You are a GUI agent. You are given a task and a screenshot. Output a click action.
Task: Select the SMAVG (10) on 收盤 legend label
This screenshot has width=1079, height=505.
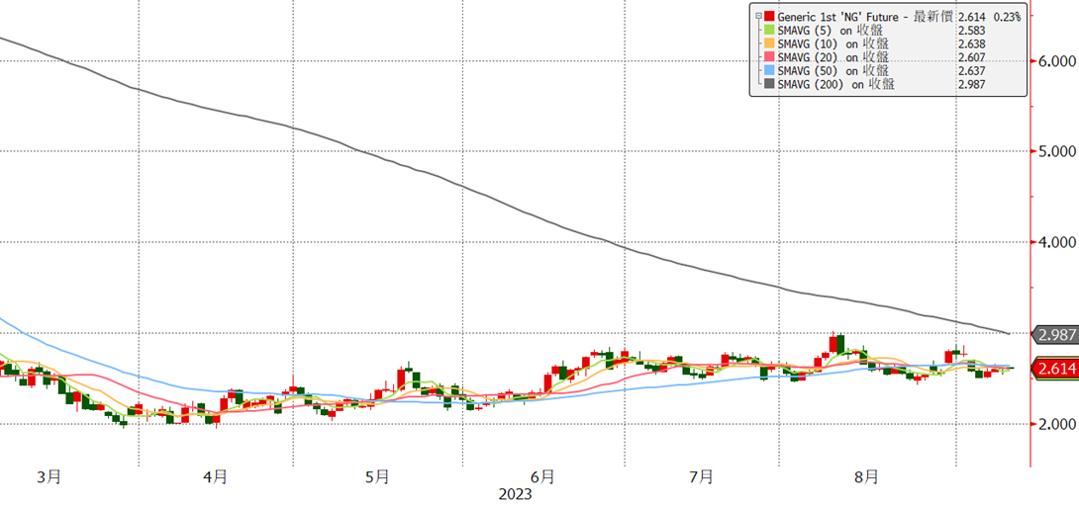834,43
